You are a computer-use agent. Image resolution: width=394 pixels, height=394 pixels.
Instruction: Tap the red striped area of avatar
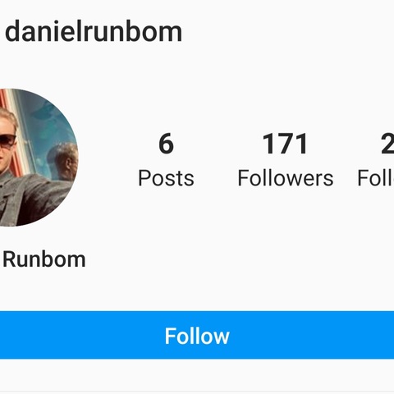tap(7, 104)
